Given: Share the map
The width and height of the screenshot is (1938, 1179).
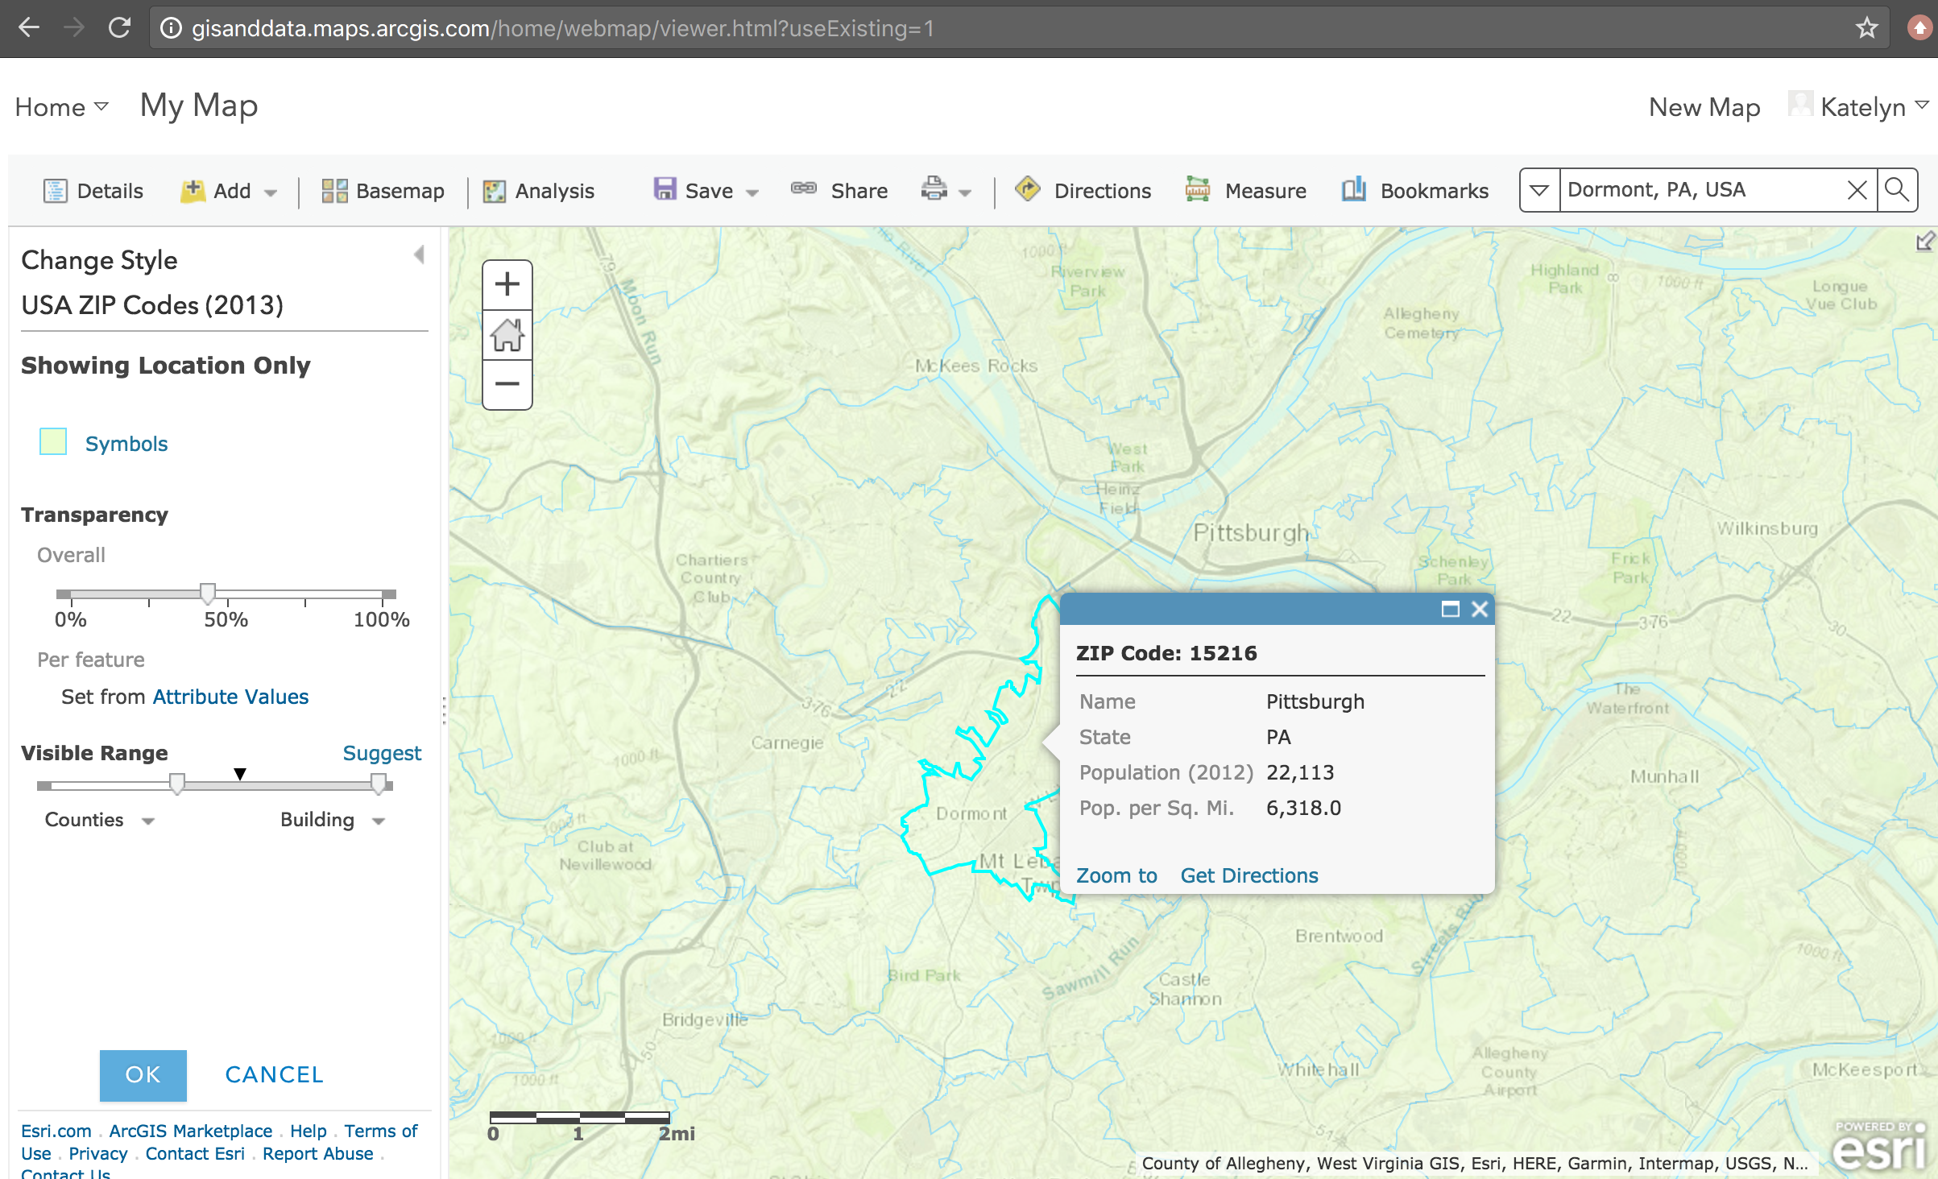Looking at the screenshot, I should (839, 191).
